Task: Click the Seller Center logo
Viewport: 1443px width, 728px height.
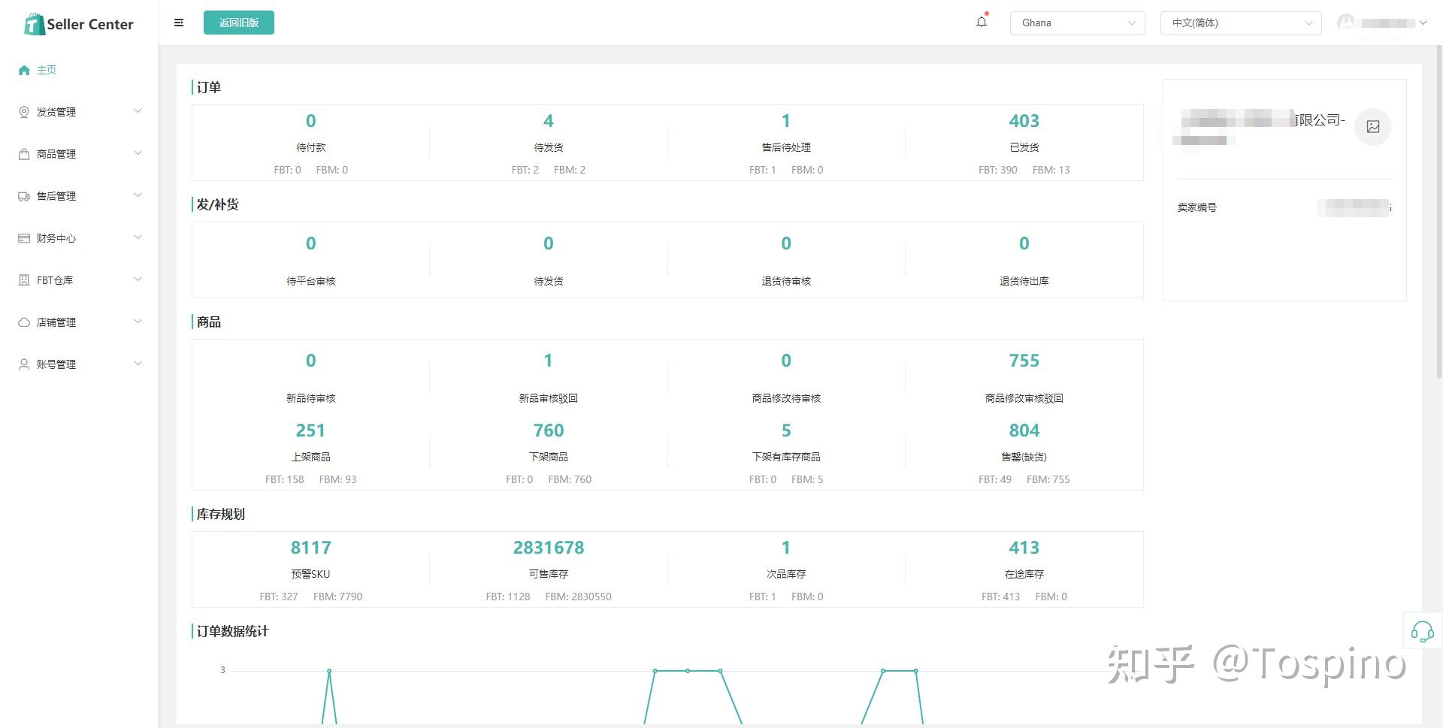Action: click(x=79, y=24)
